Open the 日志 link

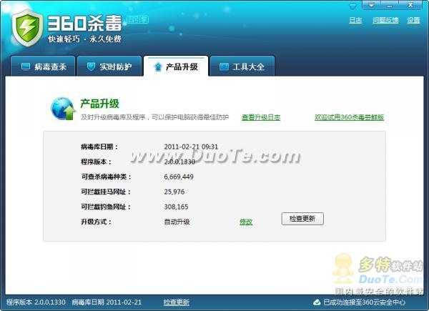pos(355,20)
